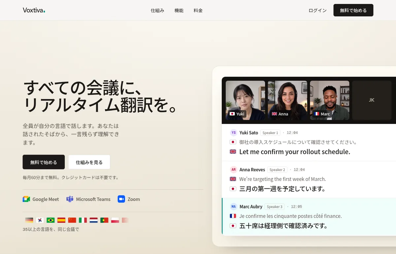
Task: Click the French flag beside 'Je confirme les cinquante postes'
Action: pyautogui.click(x=233, y=216)
